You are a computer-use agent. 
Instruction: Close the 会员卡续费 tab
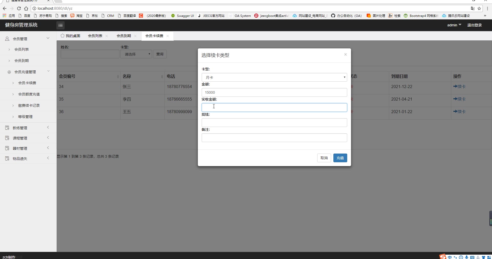point(168,36)
